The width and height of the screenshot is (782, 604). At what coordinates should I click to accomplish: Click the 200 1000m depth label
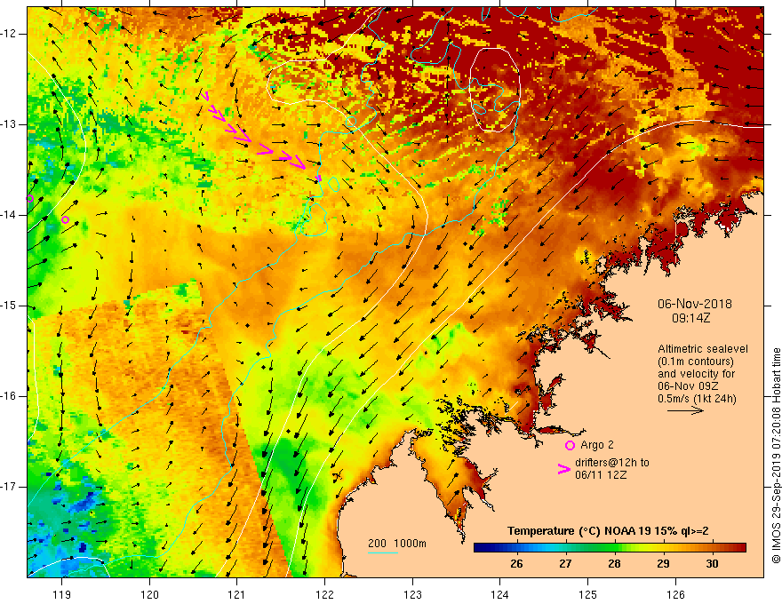pos(397,544)
